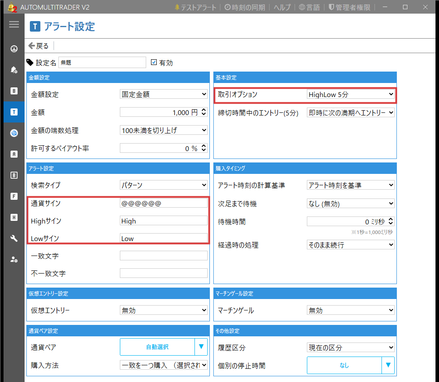The width and height of the screenshot is (439, 382).
Task: Open the bell with gear sidebar icon
Action: tap(14, 70)
